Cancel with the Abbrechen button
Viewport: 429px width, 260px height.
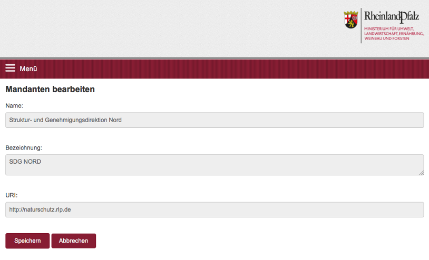tap(73, 241)
